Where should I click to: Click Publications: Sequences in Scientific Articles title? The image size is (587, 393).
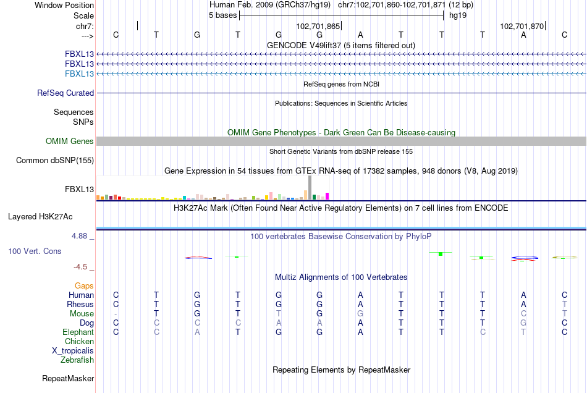[x=341, y=103]
